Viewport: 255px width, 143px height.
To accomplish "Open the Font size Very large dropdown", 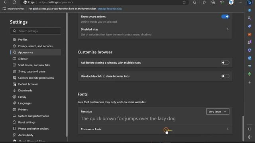I will click(x=218, y=112).
